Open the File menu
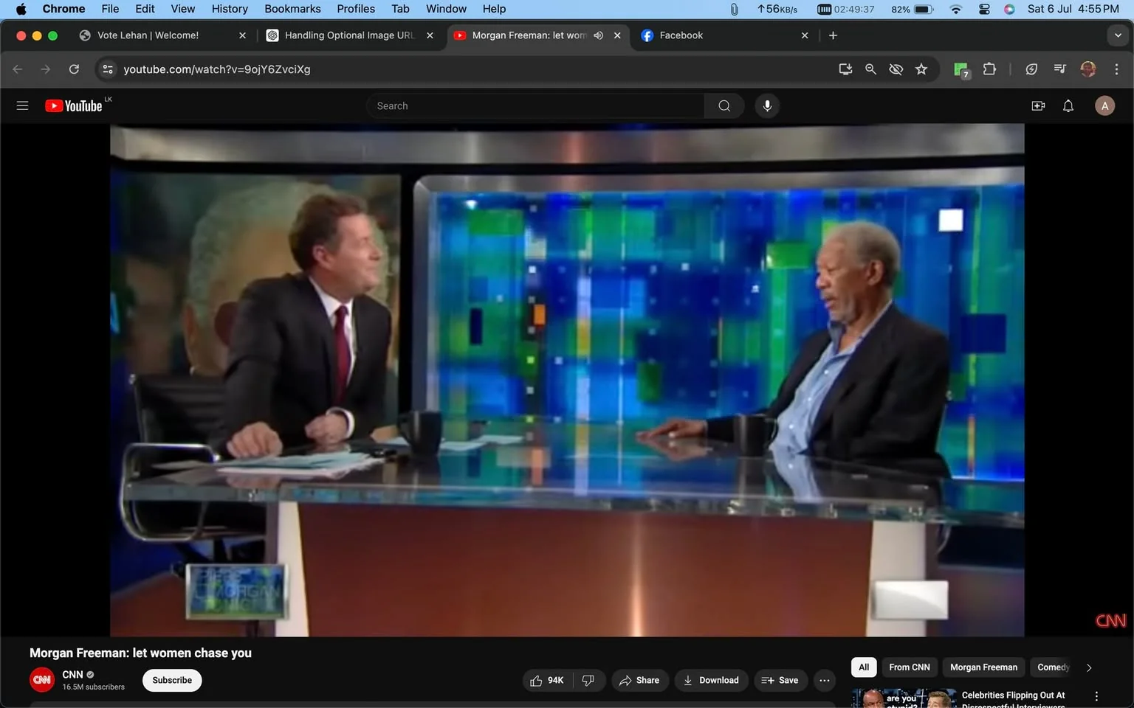 [x=110, y=9]
